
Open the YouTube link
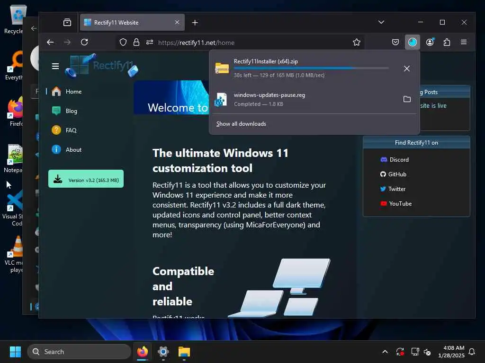coord(396,204)
